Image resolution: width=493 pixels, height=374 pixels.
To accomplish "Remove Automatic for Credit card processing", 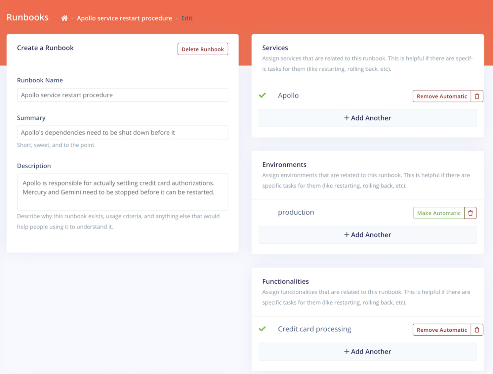I will pos(442,330).
